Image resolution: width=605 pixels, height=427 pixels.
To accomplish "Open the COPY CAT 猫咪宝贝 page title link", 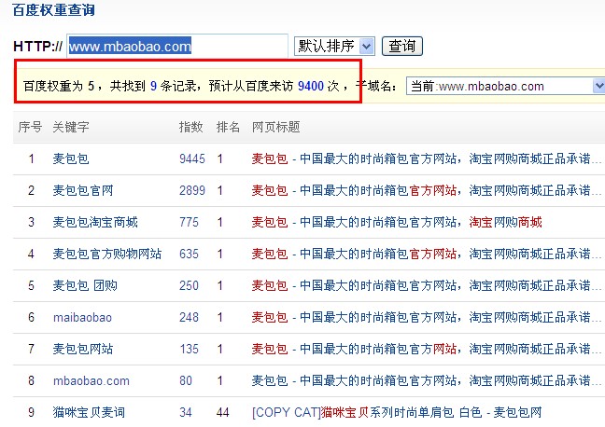I will coord(396,412).
